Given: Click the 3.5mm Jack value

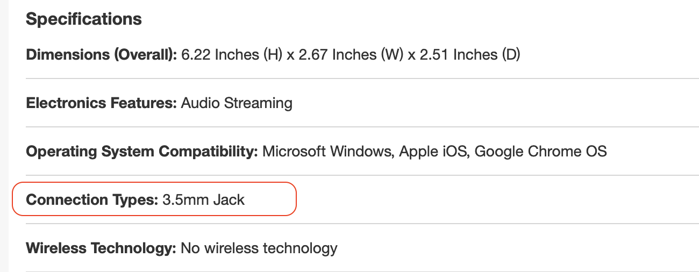Looking at the screenshot, I should (x=203, y=200).
